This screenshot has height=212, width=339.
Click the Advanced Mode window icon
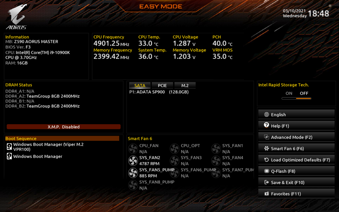(267, 137)
